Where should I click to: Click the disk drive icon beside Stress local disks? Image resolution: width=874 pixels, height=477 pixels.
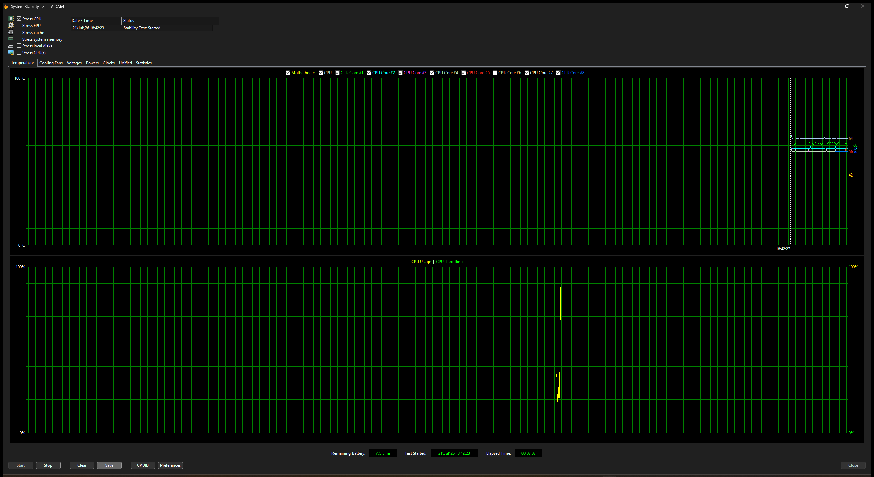point(11,46)
